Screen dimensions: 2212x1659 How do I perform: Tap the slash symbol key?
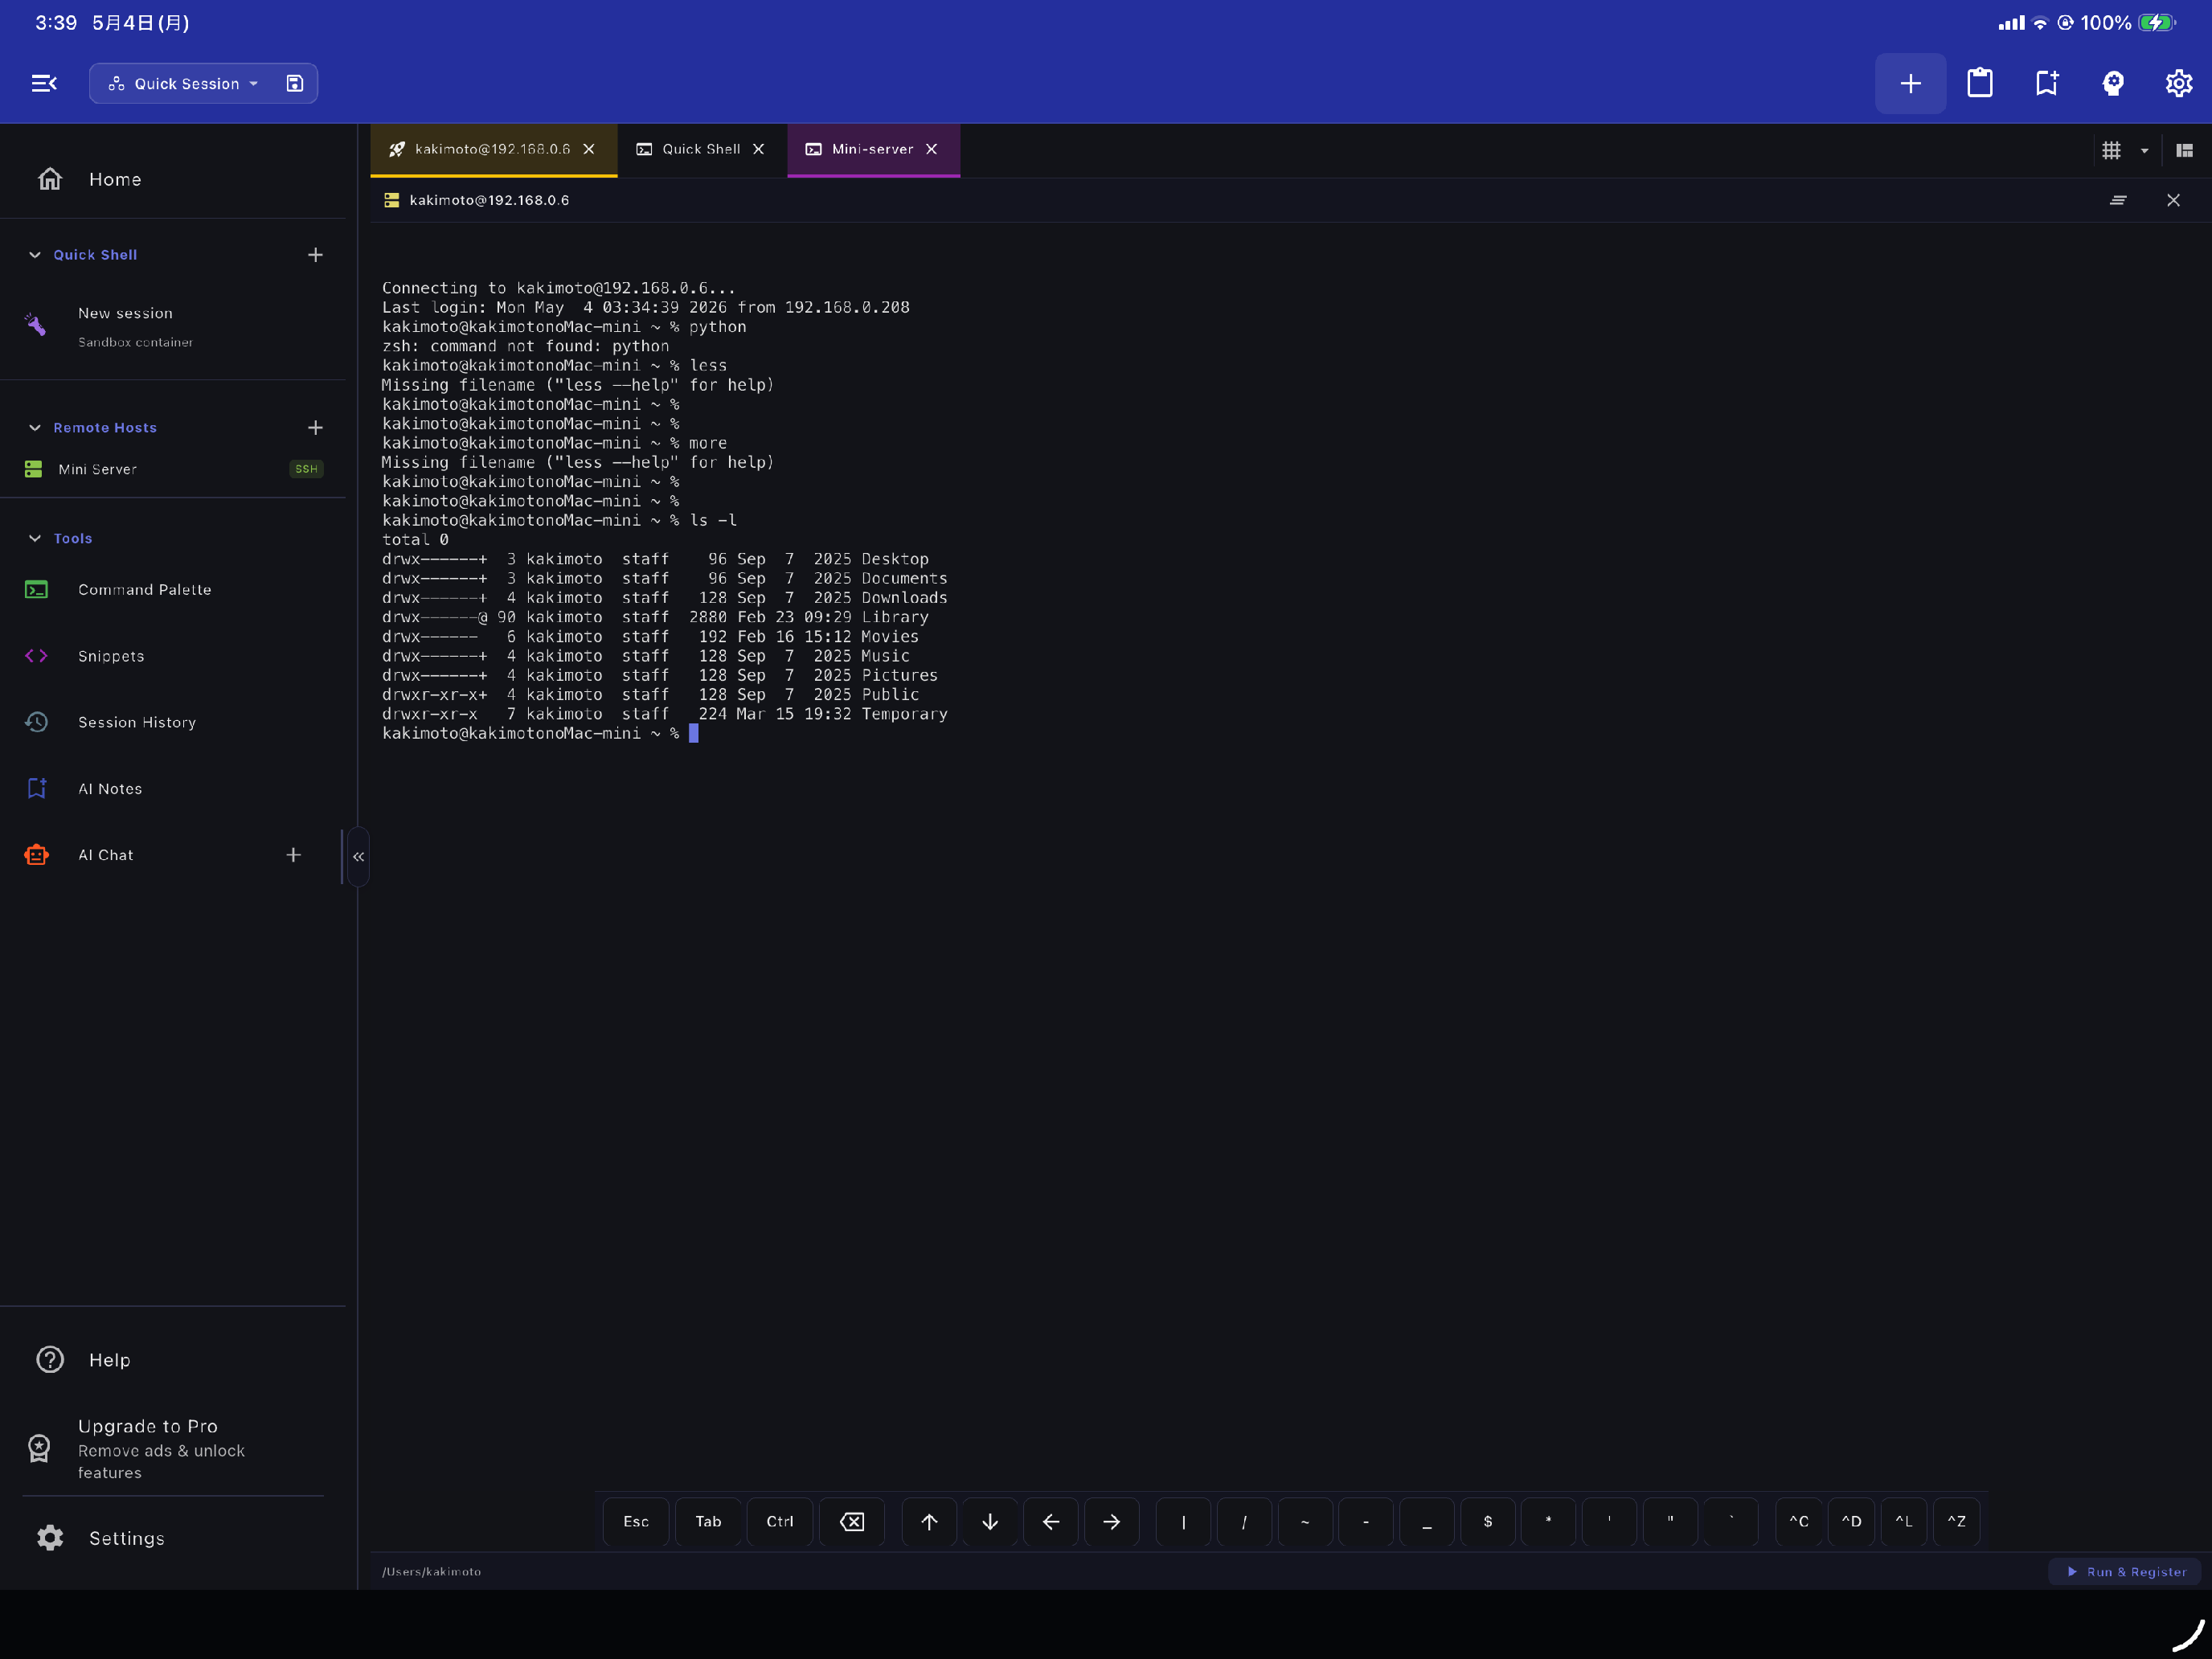pos(1244,1522)
